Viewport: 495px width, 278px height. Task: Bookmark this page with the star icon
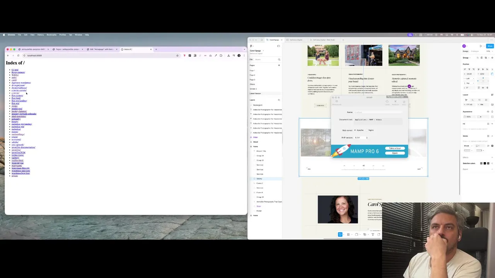178,56
